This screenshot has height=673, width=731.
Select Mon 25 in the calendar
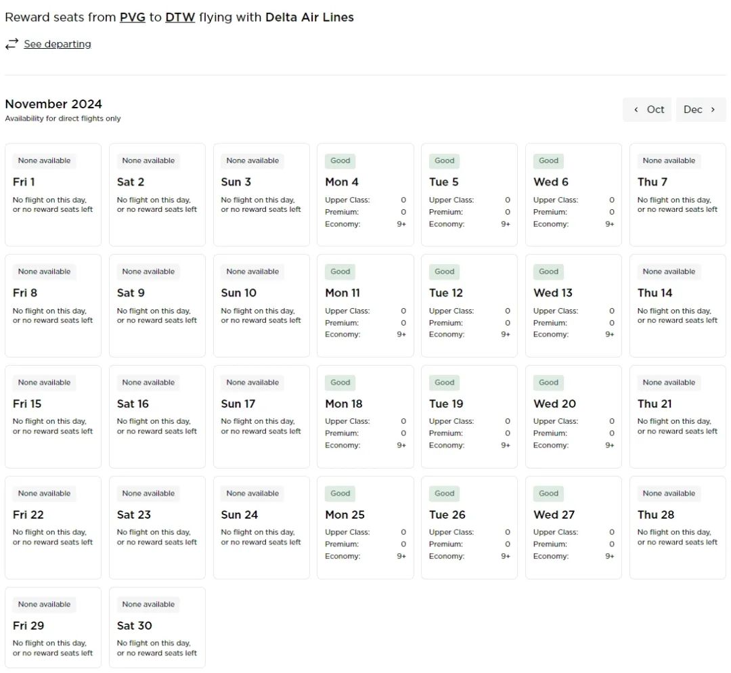[x=365, y=527]
